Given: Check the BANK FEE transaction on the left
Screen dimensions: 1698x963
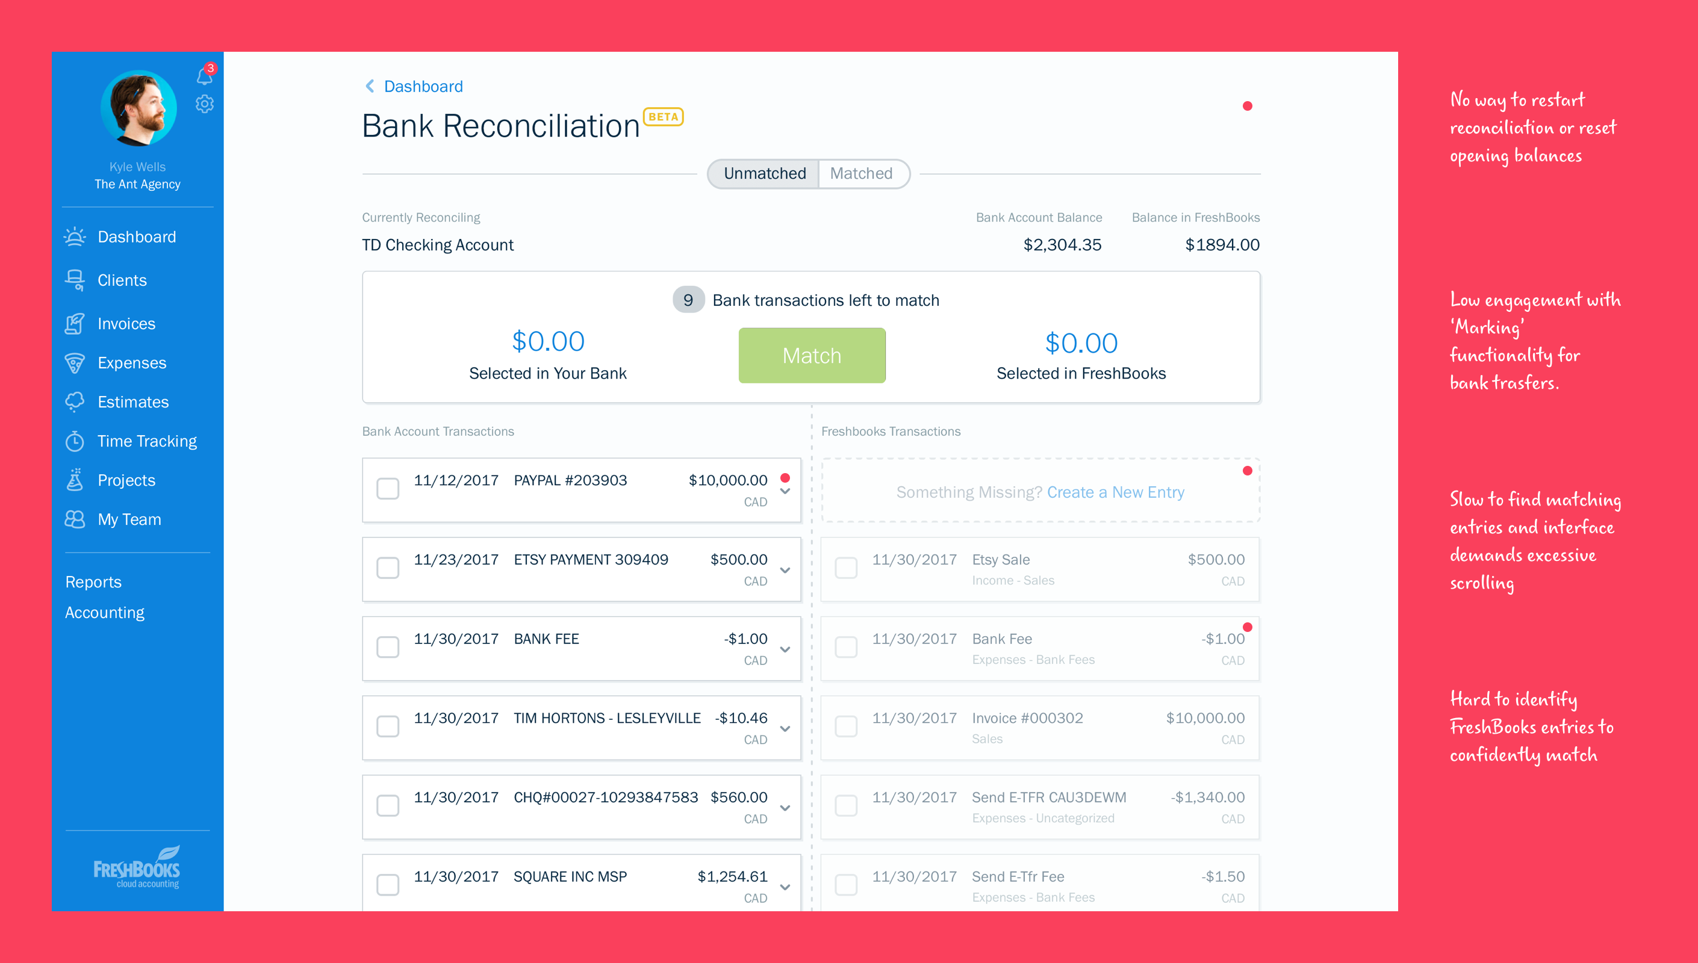Looking at the screenshot, I should 387,648.
